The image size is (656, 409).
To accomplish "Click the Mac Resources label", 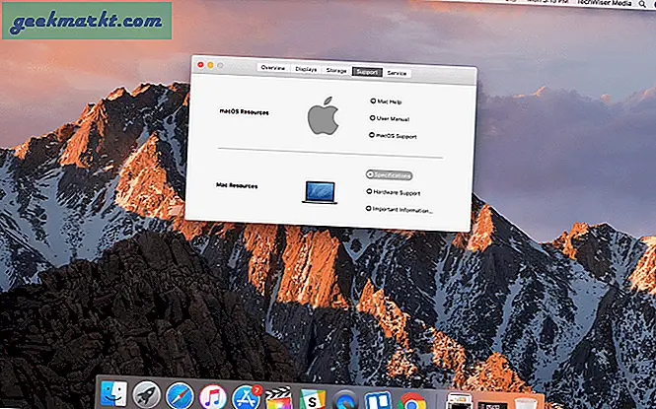I will pyautogui.click(x=237, y=185).
